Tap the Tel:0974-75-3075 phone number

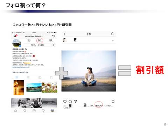coord(19,58)
